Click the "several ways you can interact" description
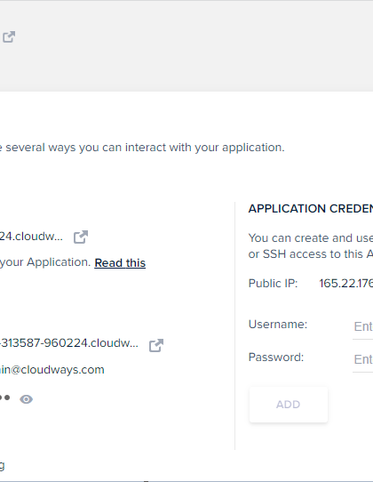This screenshot has width=373, height=482. (x=142, y=148)
